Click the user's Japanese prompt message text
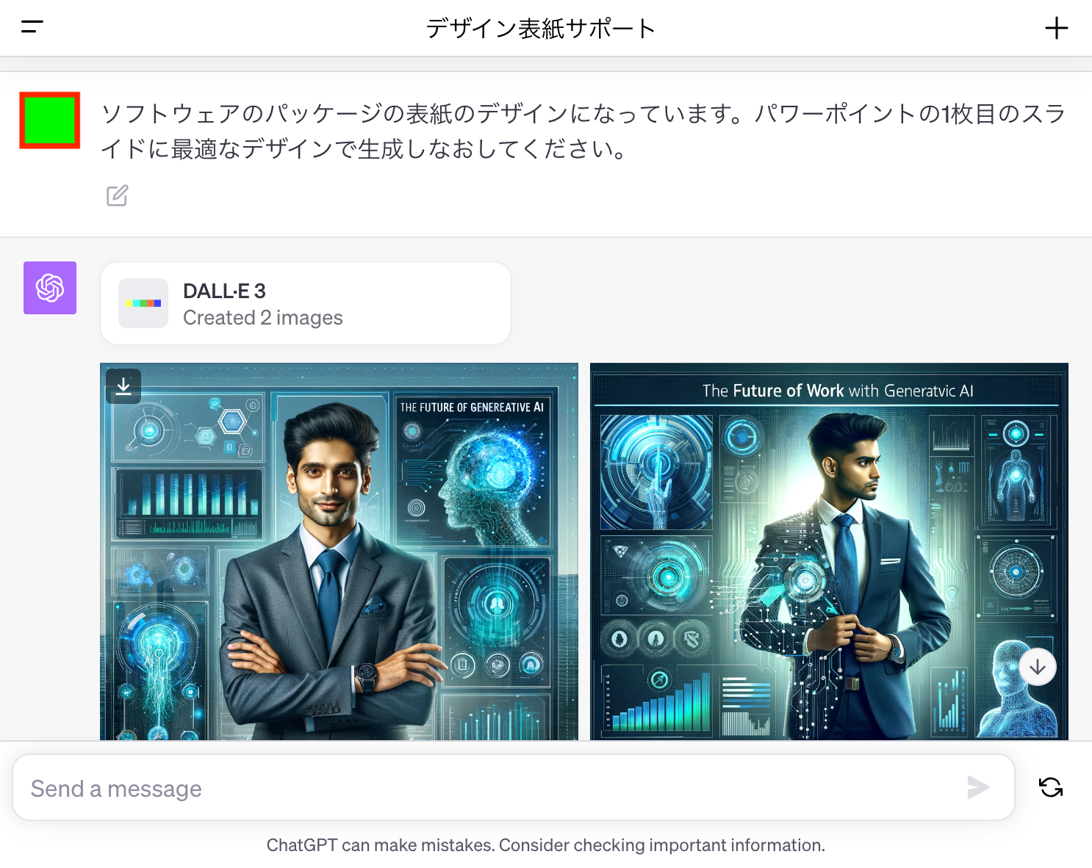This screenshot has width=1092, height=868. [583, 131]
